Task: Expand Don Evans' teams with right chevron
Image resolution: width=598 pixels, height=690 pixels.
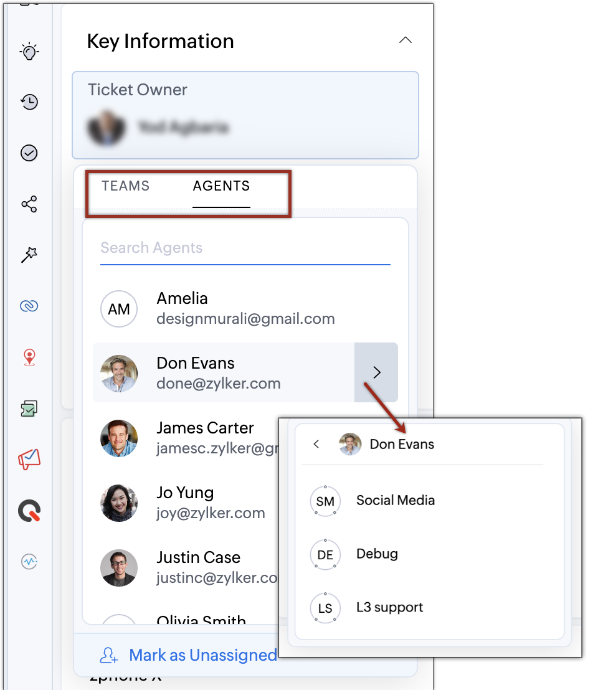Action: pos(376,372)
